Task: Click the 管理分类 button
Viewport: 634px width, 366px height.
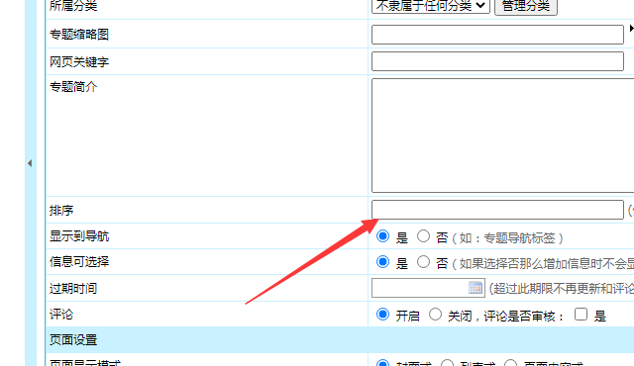Action: coord(526,6)
